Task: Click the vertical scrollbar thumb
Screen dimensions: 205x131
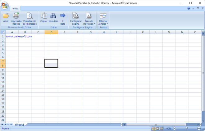Action: coord(203,73)
